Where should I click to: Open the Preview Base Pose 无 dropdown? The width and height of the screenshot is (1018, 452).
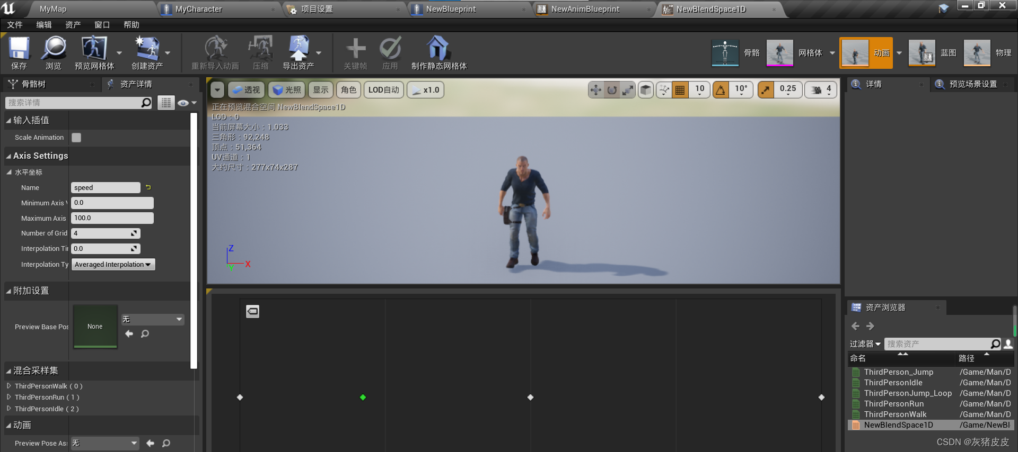click(153, 319)
